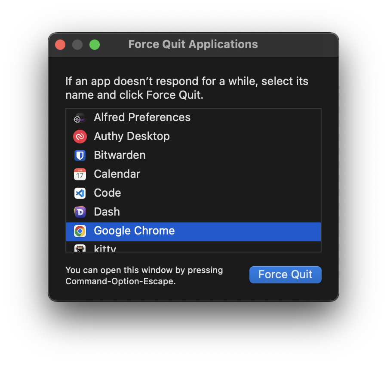Viewport: 387px width, 365px height.
Task: Select the Authy Desktop entry
Action: coord(193,137)
